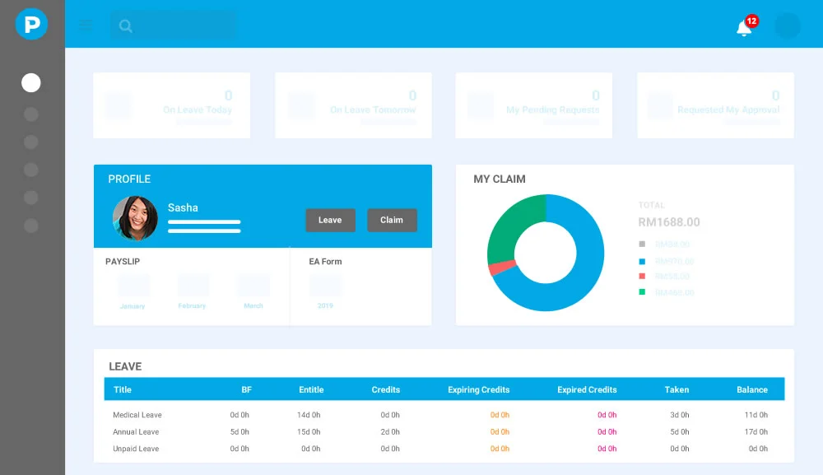Click the Leave button on Sasha's profile
823x475 pixels.
pos(330,220)
